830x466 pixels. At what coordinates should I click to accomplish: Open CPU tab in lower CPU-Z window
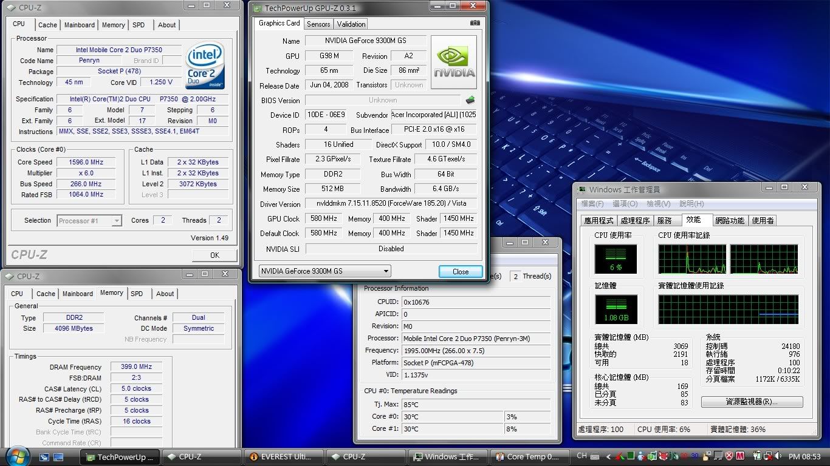click(x=18, y=294)
